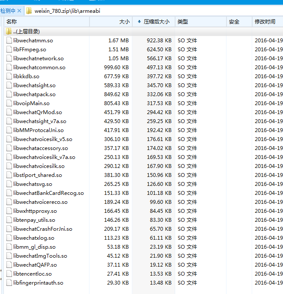Viewport: 283px width, 294px height.
Task: Sort by 修改时间 column header
Action: 268,22
